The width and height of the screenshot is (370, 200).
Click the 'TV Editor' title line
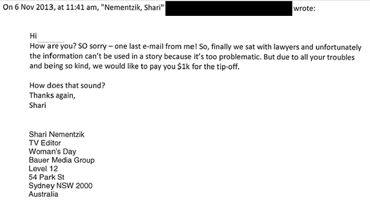pos(45,143)
